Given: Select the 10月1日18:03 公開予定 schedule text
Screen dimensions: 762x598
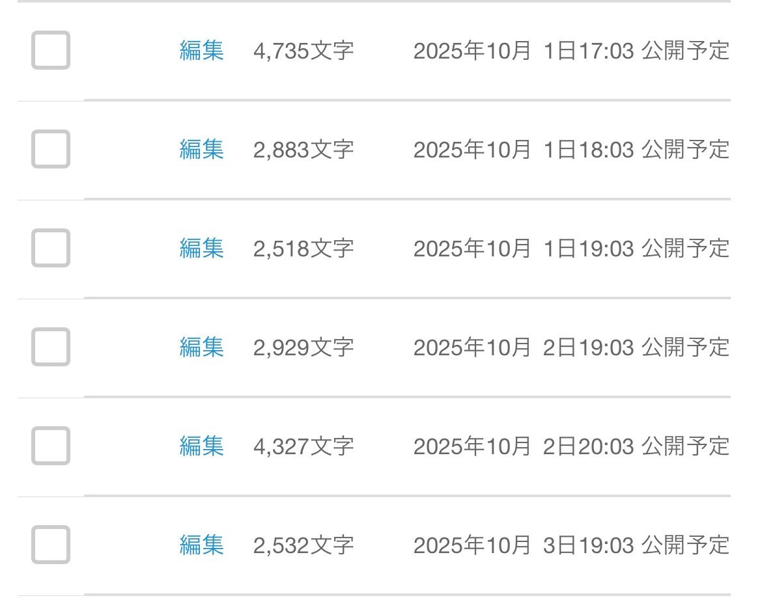Looking at the screenshot, I should pos(571,150).
